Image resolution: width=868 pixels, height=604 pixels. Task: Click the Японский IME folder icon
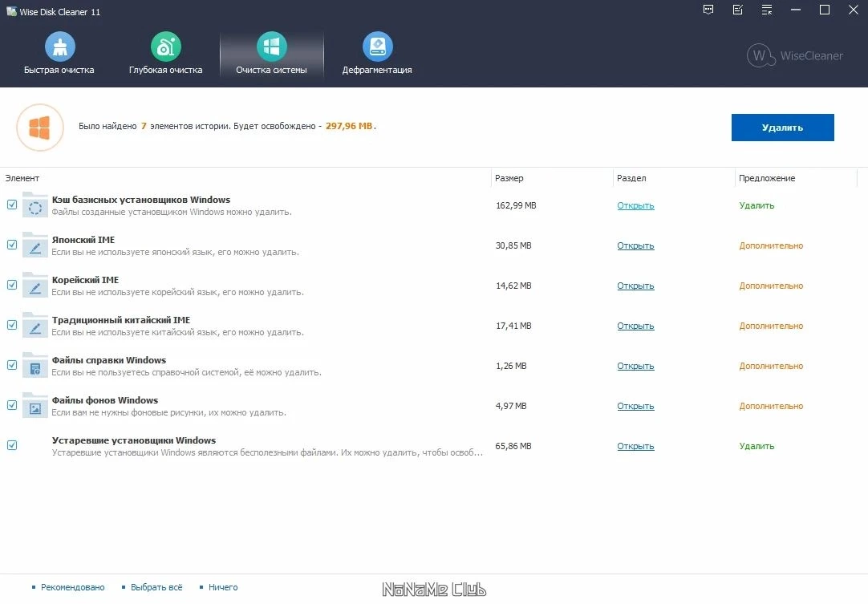tap(34, 245)
